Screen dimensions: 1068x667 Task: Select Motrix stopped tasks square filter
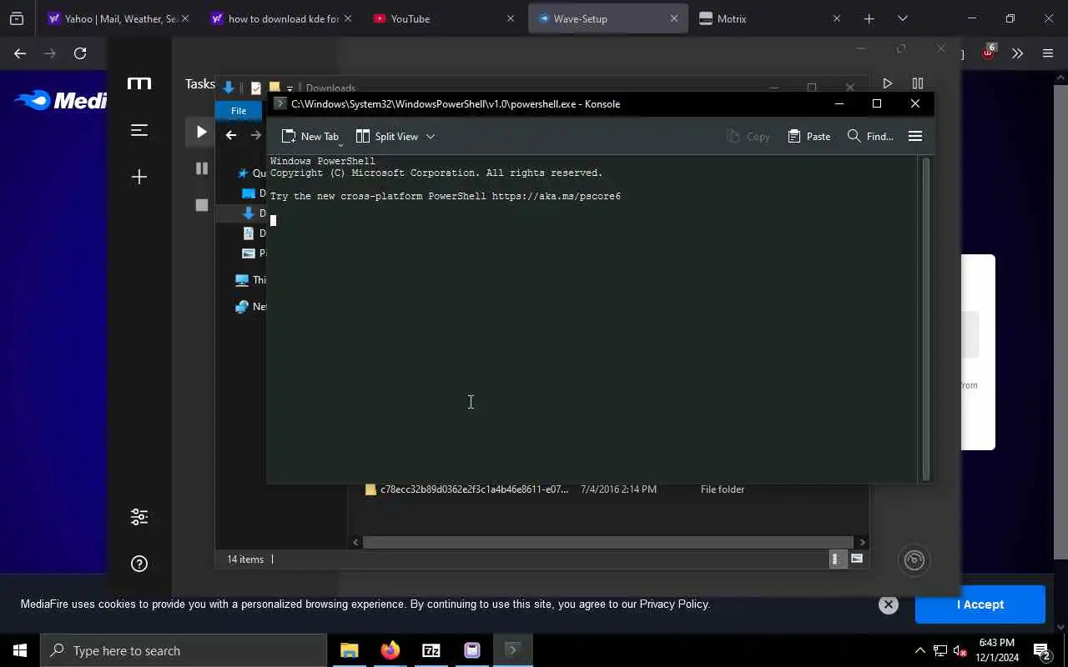[x=201, y=205]
